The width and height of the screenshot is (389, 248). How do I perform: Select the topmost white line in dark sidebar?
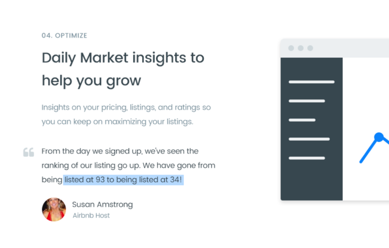(x=311, y=82)
